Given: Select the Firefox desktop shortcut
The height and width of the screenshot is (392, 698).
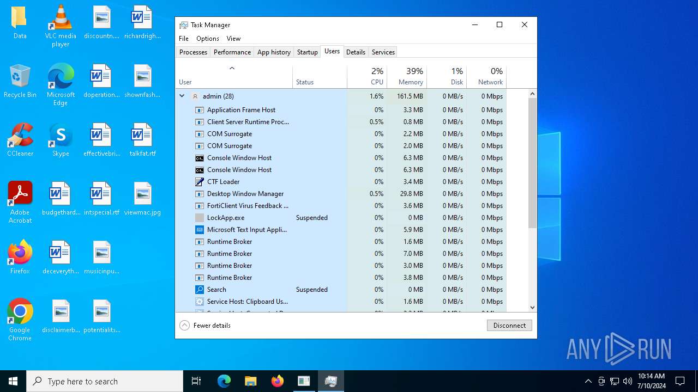Looking at the screenshot, I should tap(20, 258).
